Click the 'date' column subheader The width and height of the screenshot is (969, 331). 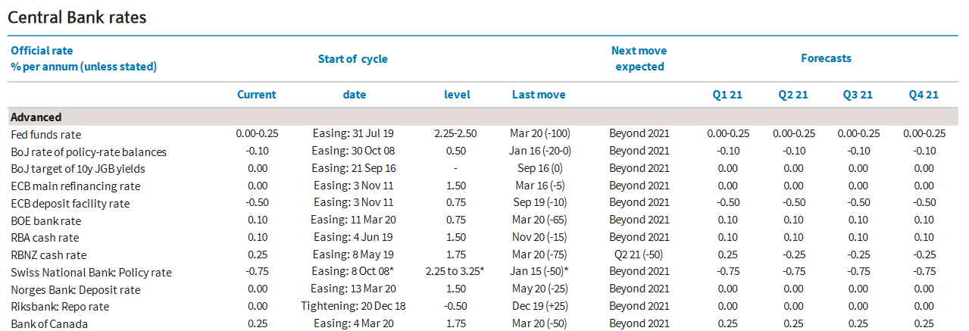354,95
